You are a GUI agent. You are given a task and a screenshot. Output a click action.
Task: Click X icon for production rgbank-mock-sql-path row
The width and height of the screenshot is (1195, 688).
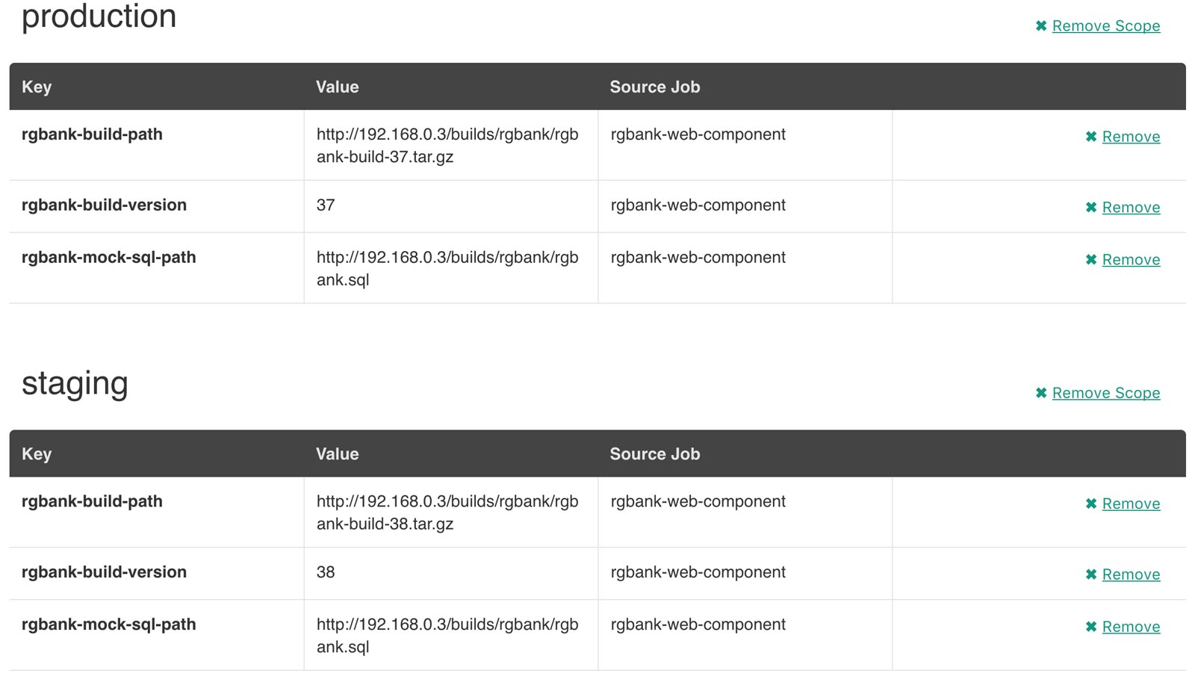[x=1091, y=260]
